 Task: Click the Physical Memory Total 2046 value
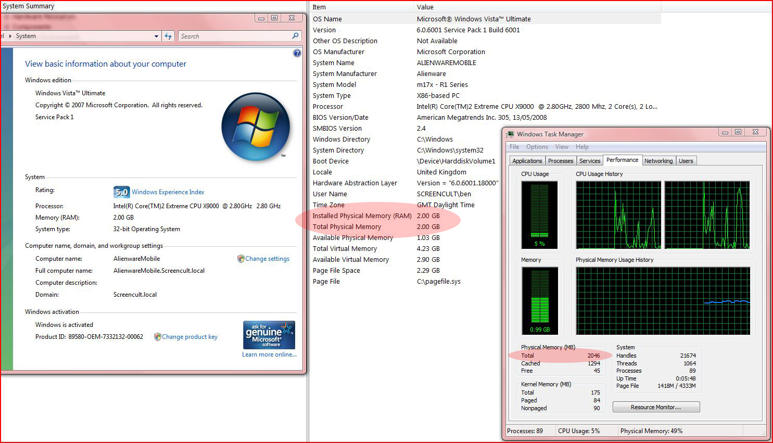pos(593,356)
